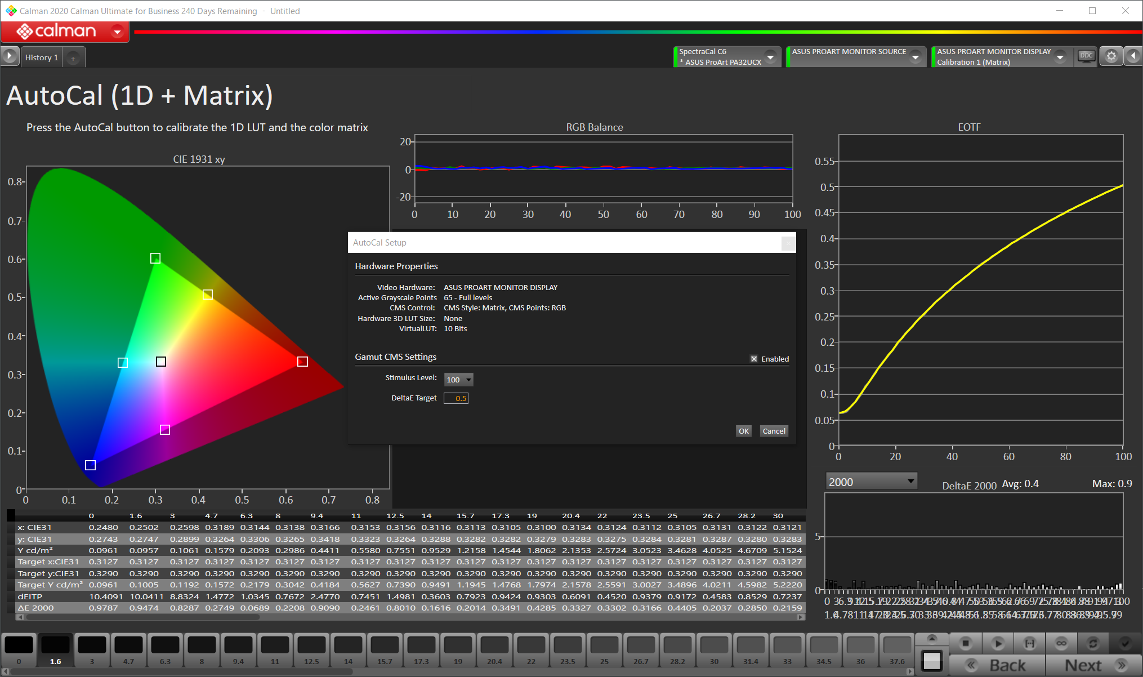Go to Next workflow step
The width and height of the screenshot is (1143, 677).
1093,665
